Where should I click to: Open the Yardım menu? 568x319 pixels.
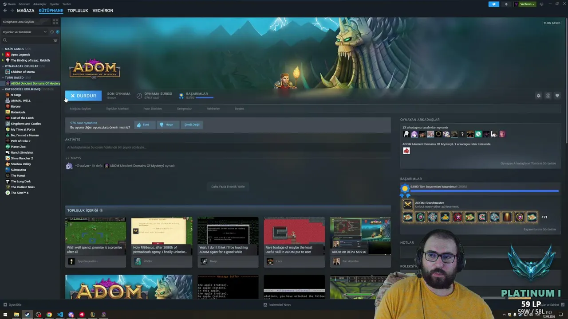(x=66, y=4)
